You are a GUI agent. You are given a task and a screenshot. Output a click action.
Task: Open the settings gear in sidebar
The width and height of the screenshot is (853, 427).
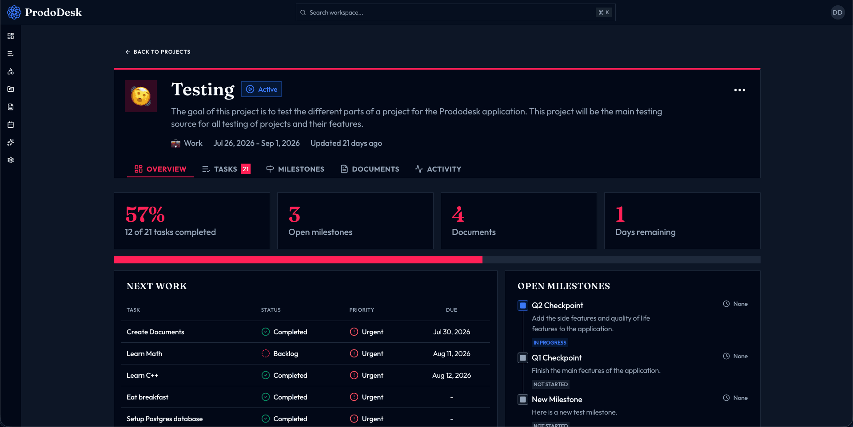point(11,160)
